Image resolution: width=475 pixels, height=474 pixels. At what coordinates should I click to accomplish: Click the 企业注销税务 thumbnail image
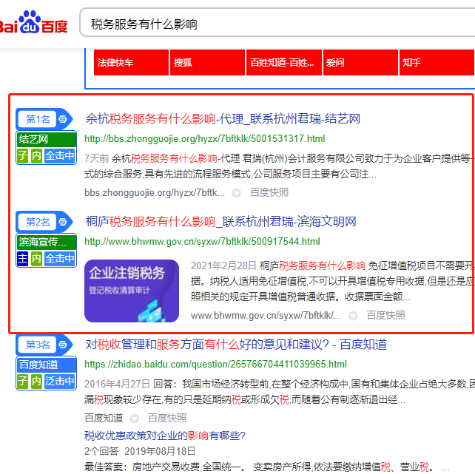(x=132, y=291)
